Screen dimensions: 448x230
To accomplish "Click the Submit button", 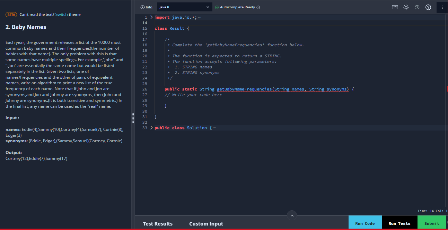I will click(x=432, y=223).
